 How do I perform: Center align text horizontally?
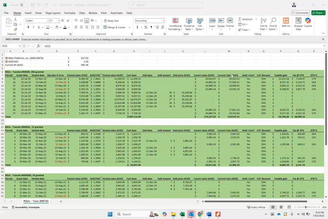[x=81, y=27]
